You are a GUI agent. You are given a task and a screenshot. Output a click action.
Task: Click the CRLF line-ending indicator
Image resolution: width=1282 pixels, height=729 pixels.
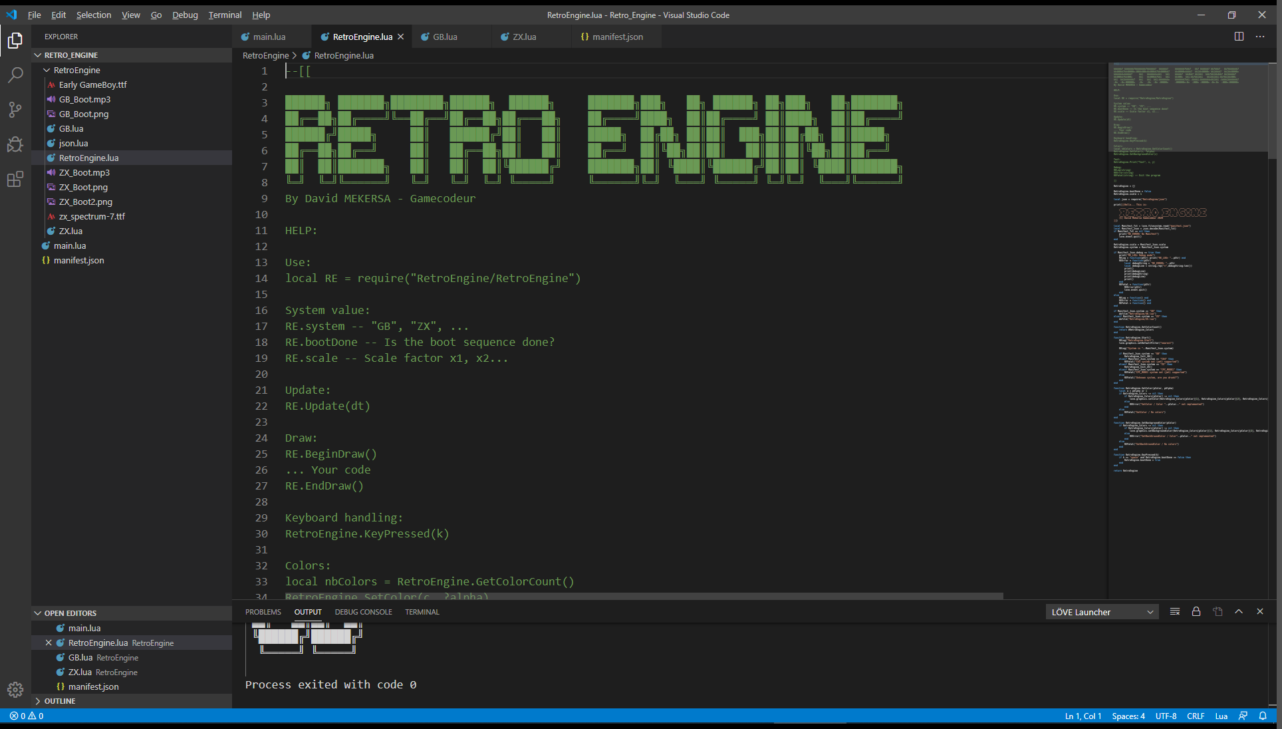click(1195, 716)
